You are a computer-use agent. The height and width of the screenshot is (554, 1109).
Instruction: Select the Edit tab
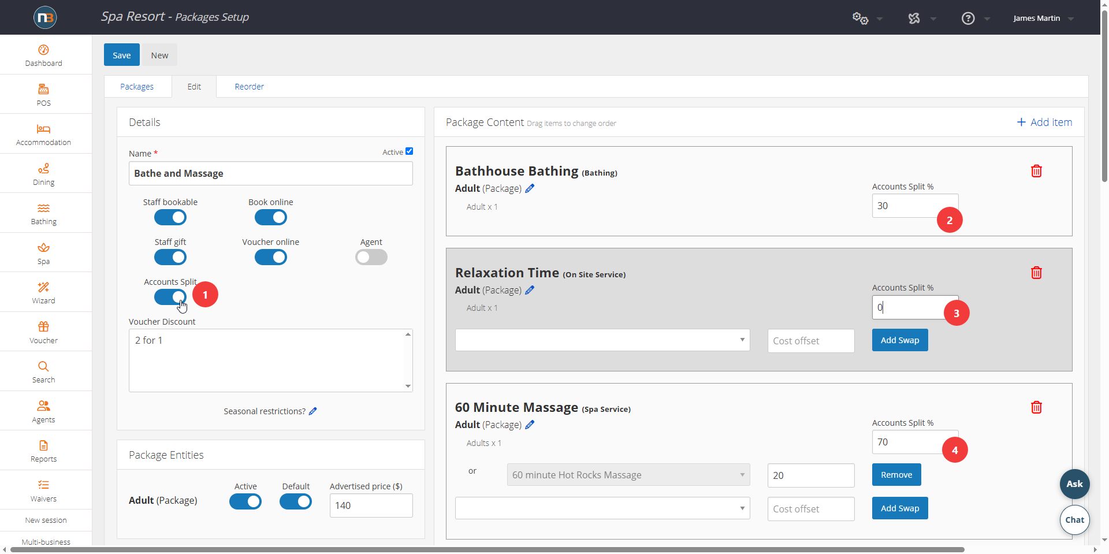(194, 87)
